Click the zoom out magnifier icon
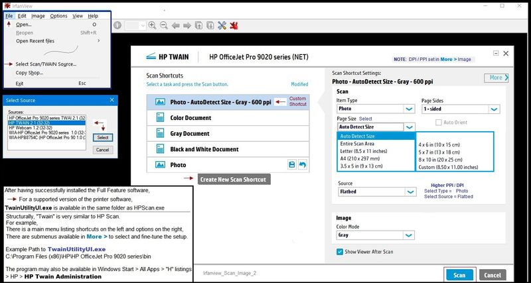531x283 pixels. pyautogui.click(x=164, y=25)
